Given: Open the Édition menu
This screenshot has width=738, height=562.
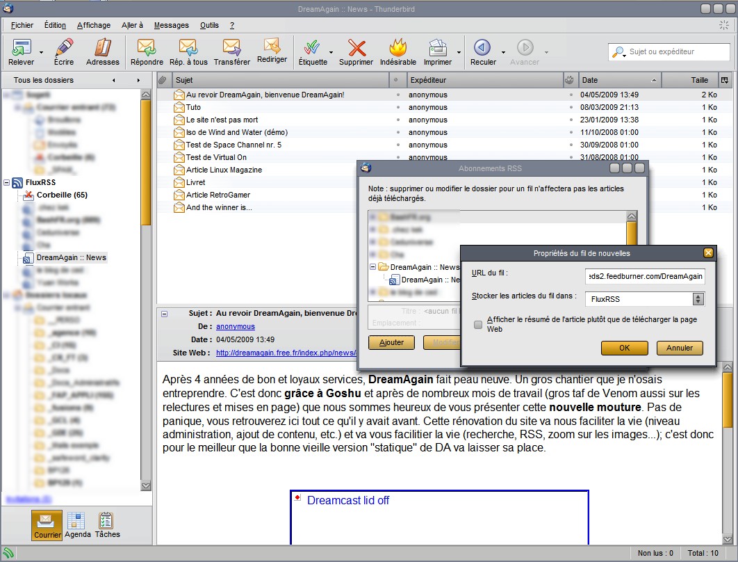Looking at the screenshot, I should coord(55,26).
